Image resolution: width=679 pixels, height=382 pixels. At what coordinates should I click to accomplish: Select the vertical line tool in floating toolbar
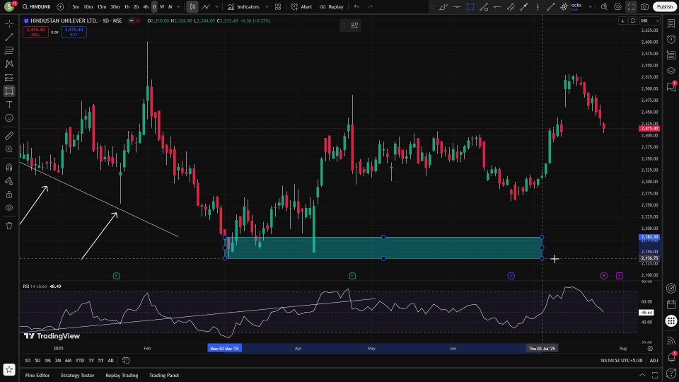(538, 7)
